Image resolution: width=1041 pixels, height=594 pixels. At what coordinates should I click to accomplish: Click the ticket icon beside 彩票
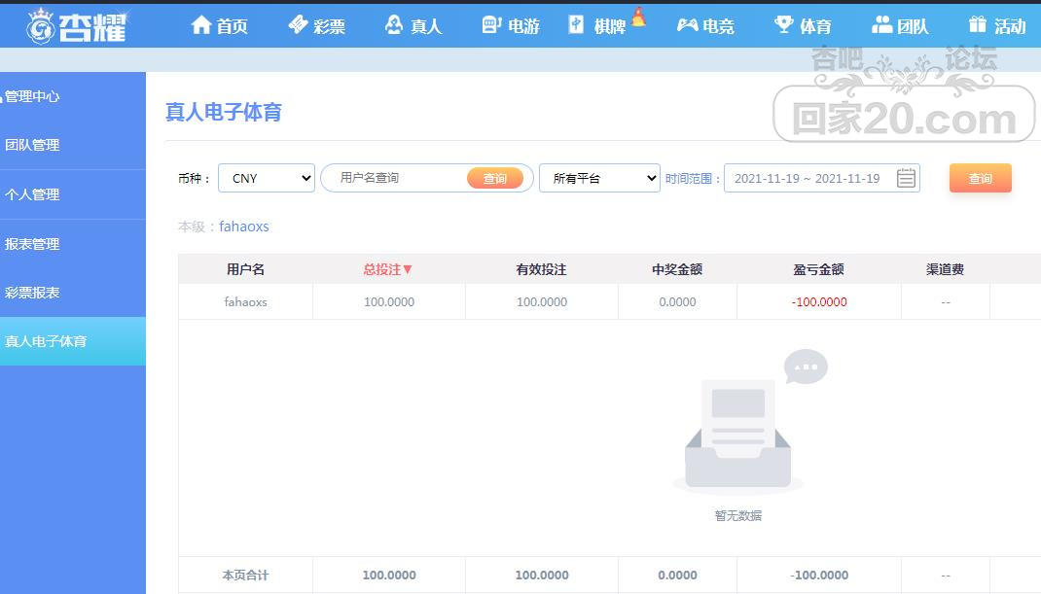[x=298, y=25]
